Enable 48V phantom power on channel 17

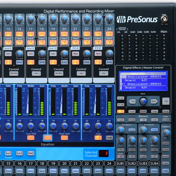click(31, 34)
